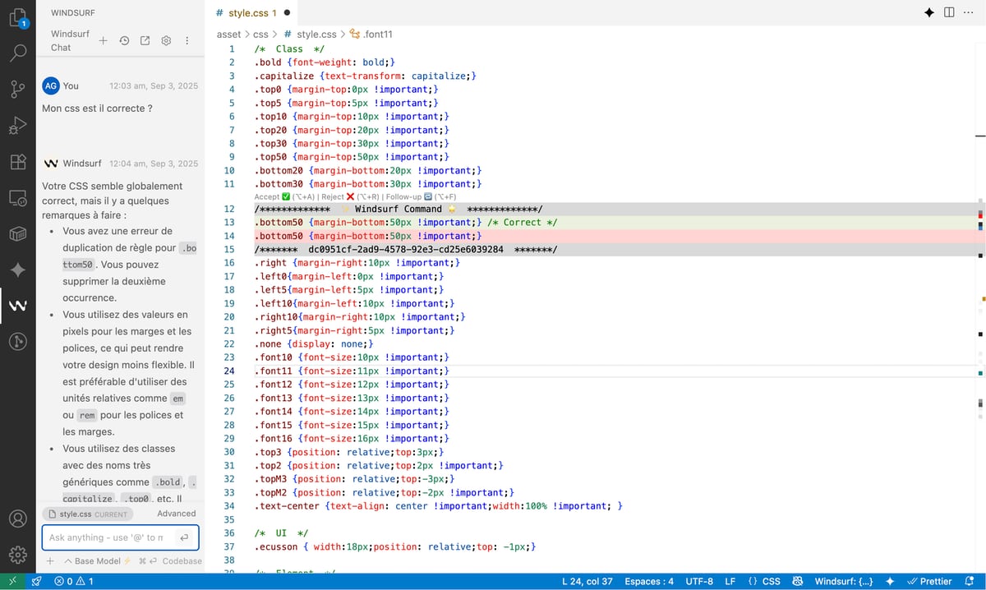Click Prettier in status bar
Image resolution: width=986 pixels, height=590 pixels.
(928, 581)
